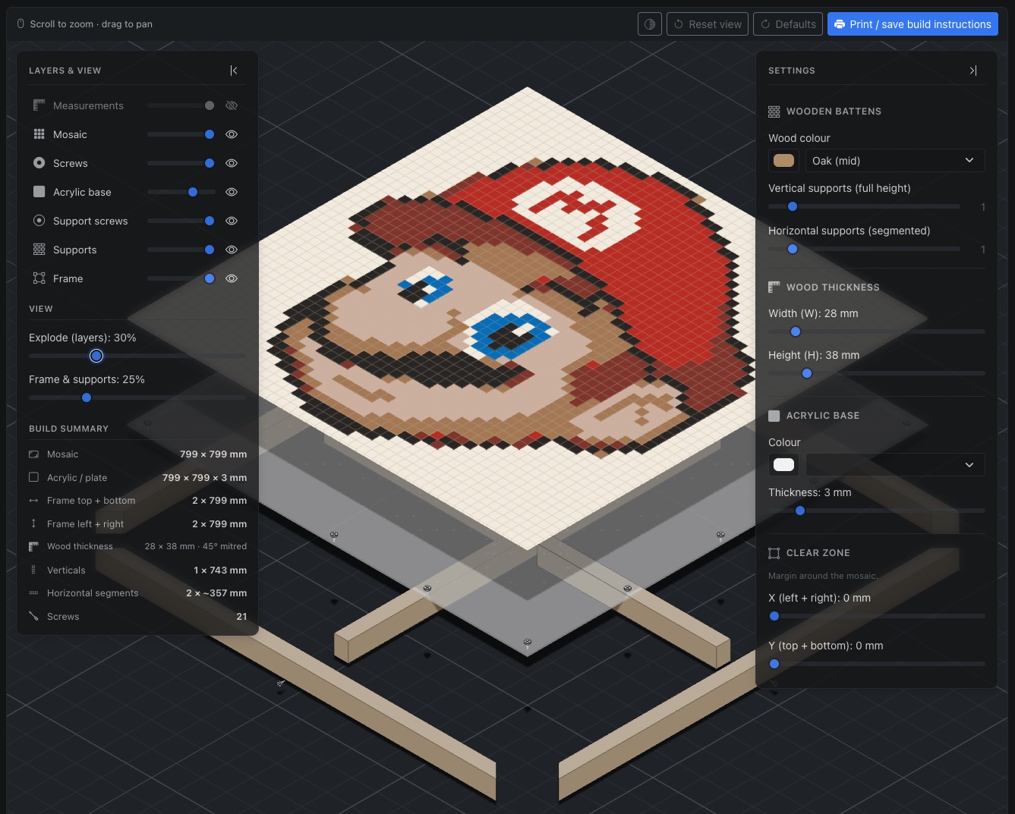Open the wood colour swatch
The height and width of the screenshot is (814, 1015).
coord(783,161)
